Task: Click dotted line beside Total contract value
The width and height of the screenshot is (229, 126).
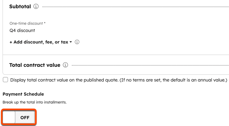Action: 150,65
